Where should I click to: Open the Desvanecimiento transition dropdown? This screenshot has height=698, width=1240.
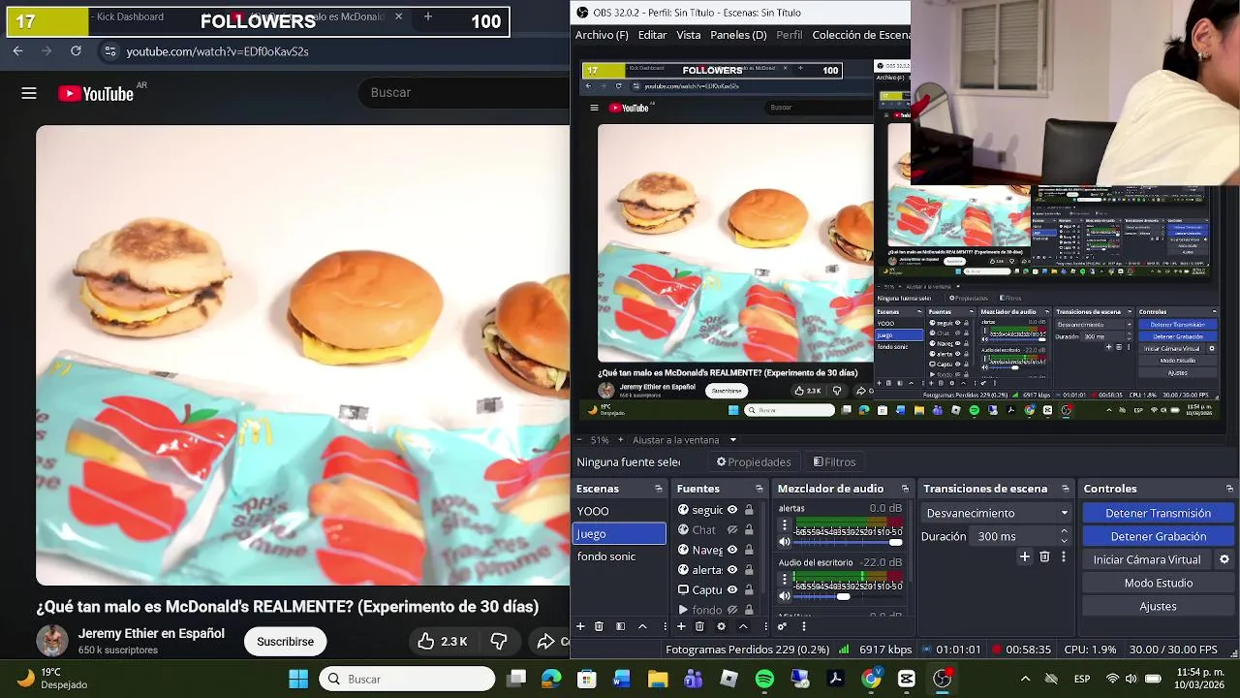[996, 513]
